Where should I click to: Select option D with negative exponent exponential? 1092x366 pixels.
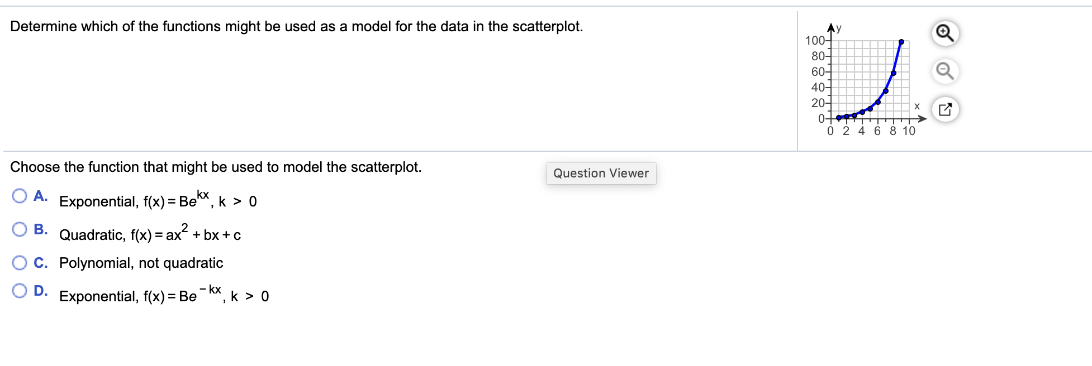tap(20, 289)
